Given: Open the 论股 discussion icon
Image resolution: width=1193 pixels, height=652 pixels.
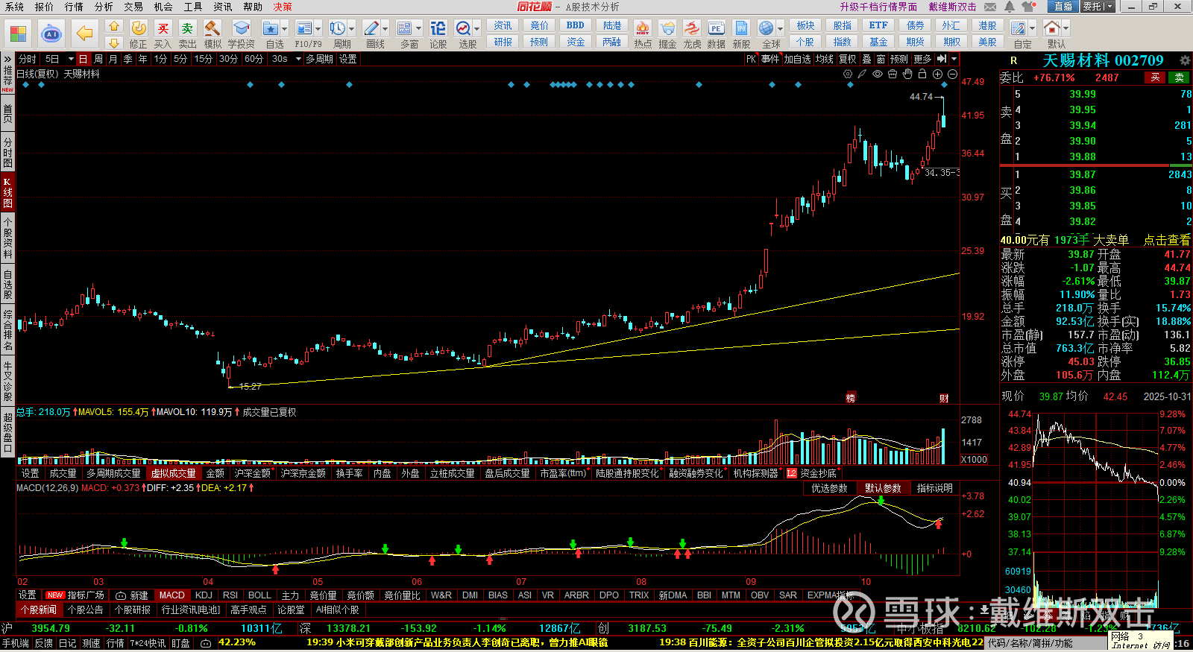Looking at the screenshot, I should pyautogui.click(x=438, y=29).
